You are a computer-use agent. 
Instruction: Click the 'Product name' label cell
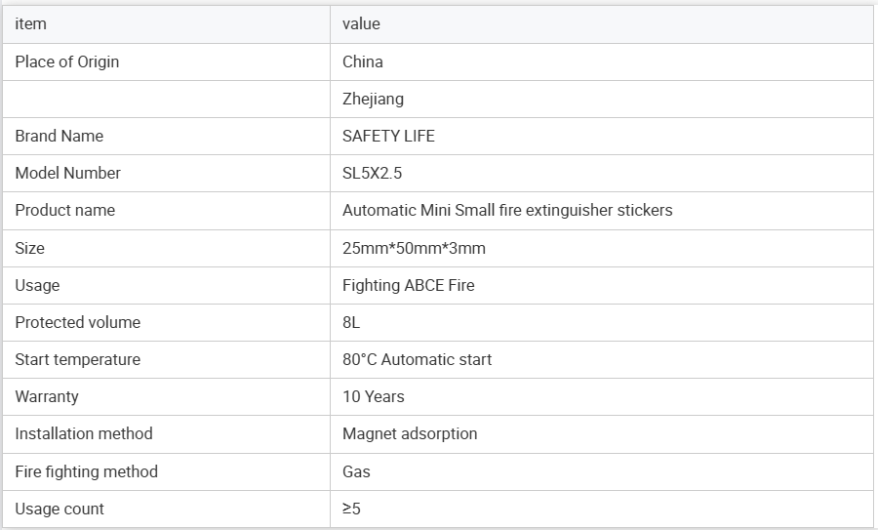point(65,210)
